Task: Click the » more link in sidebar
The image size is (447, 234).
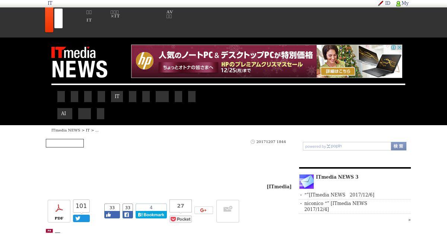Action: (409, 220)
